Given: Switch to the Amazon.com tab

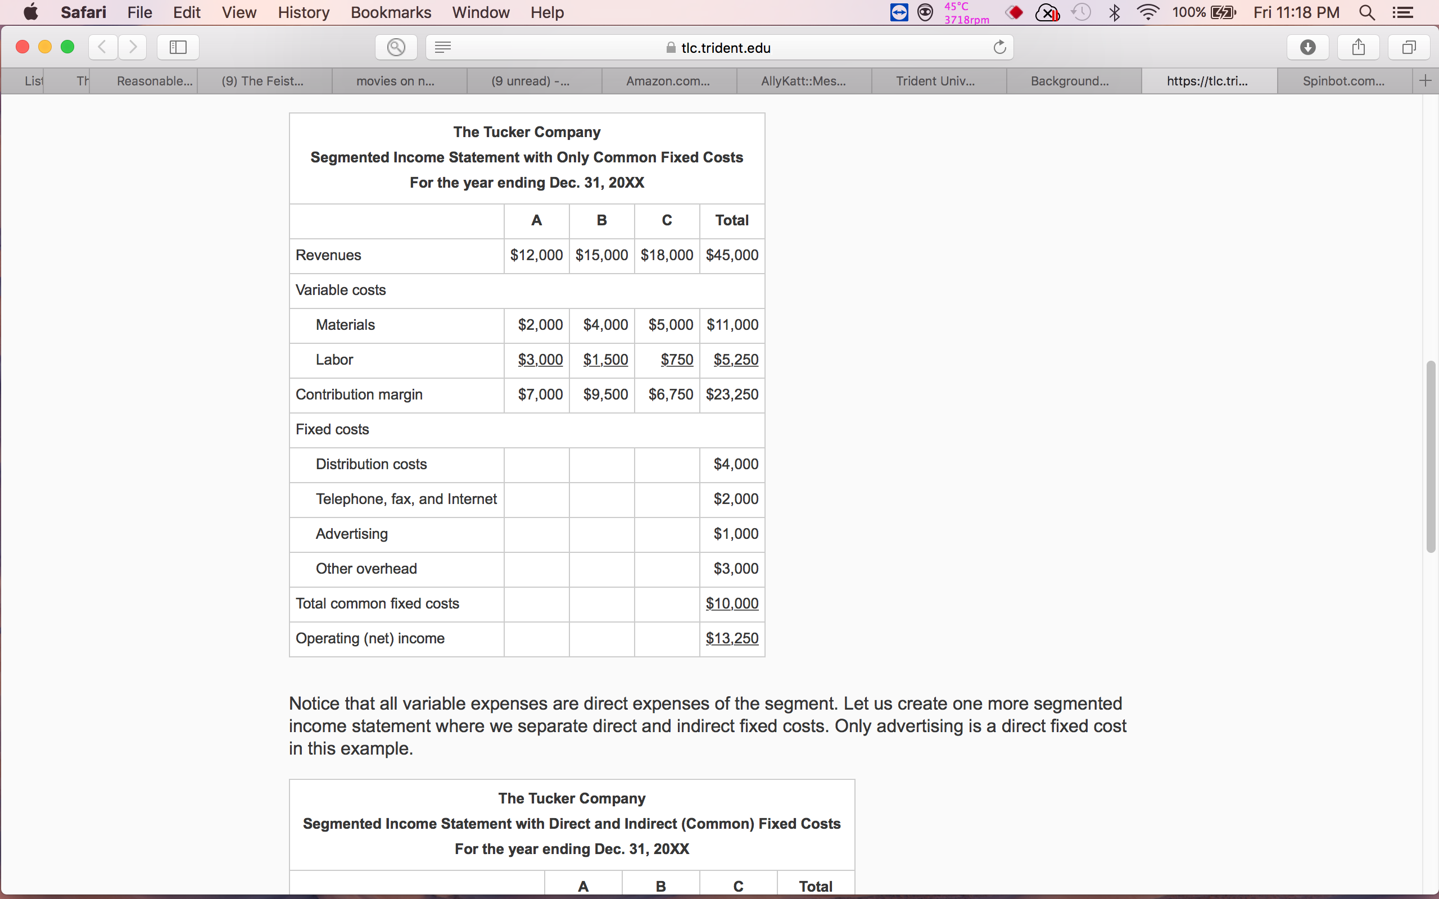Looking at the screenshot, I should [x=668, y=81].
